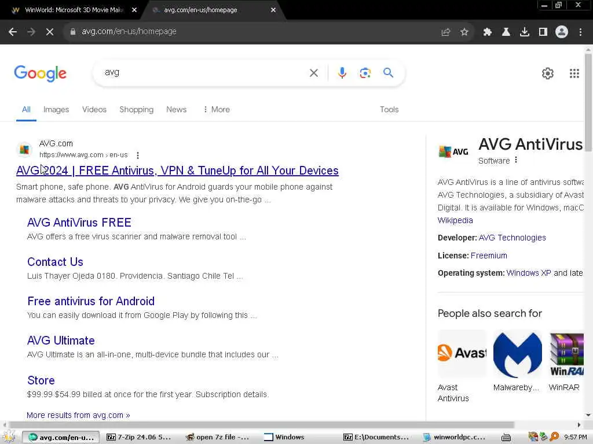This screenshot has width=593, height=444.
Task: Open Google quick settings gear
Action: click(548, 73)
